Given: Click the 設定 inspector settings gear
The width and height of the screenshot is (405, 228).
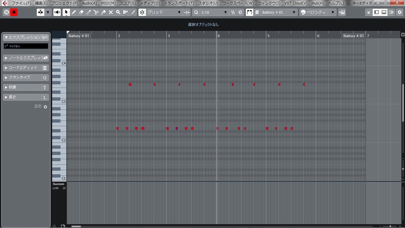Looking at the screenshot, I should click(x=45, y=107).
